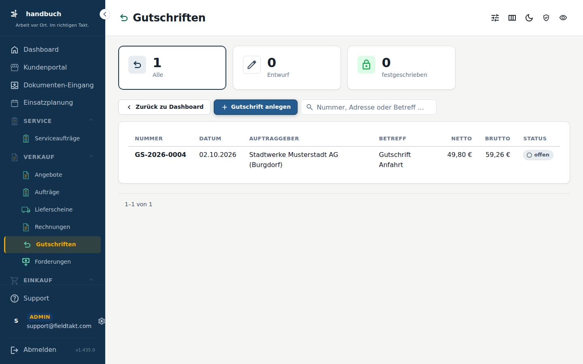
Task: Click the offen status badge
Action: tap(538, 155)
